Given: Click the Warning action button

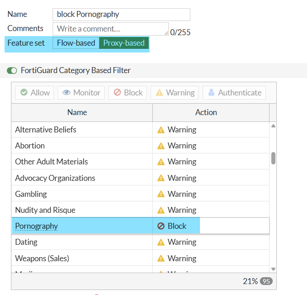Looking at the screenshot, I should pos(174,93).
